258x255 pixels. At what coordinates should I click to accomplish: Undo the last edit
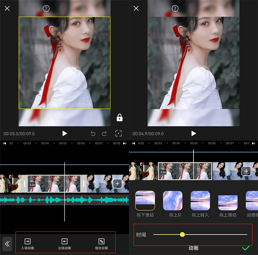tap(93, 133)
